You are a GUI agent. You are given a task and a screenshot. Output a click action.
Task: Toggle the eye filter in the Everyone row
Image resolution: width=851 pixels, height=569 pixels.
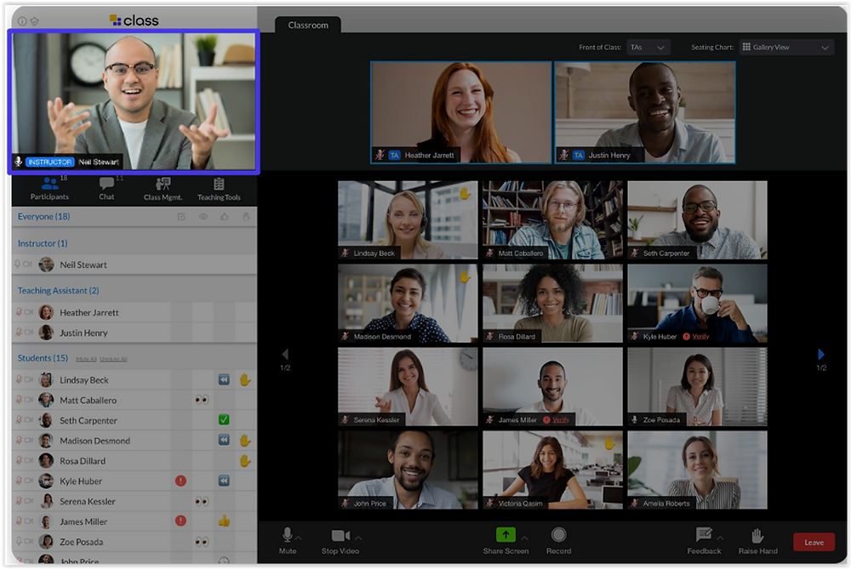(x=203, y=216)
